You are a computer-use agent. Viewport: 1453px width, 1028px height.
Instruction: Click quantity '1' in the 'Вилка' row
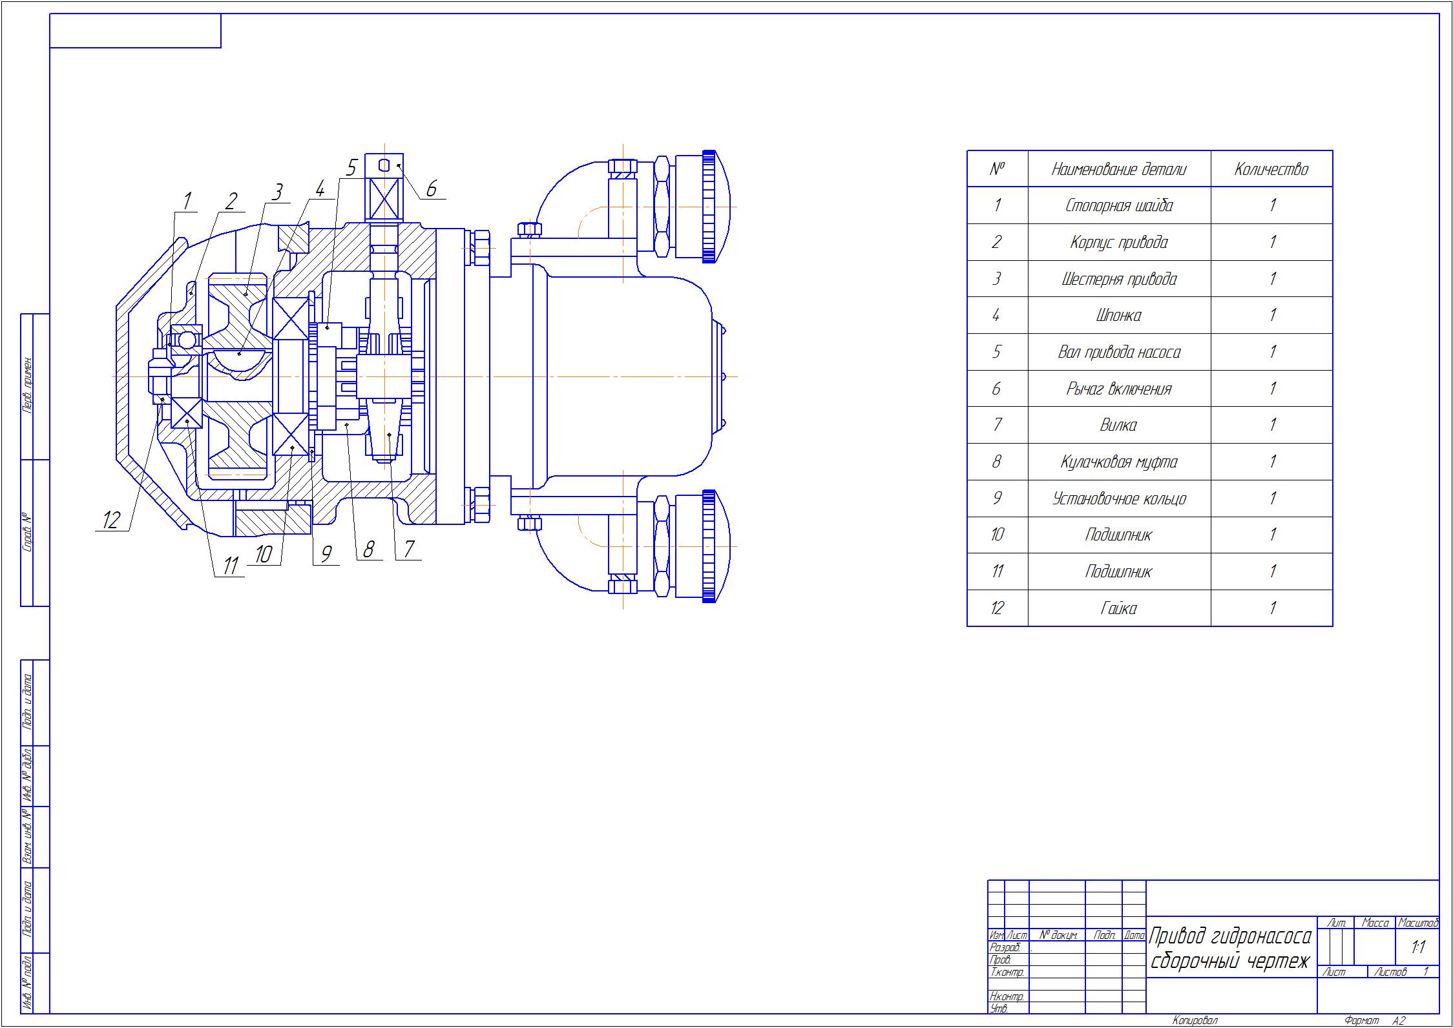click(x=1272, y=425)
